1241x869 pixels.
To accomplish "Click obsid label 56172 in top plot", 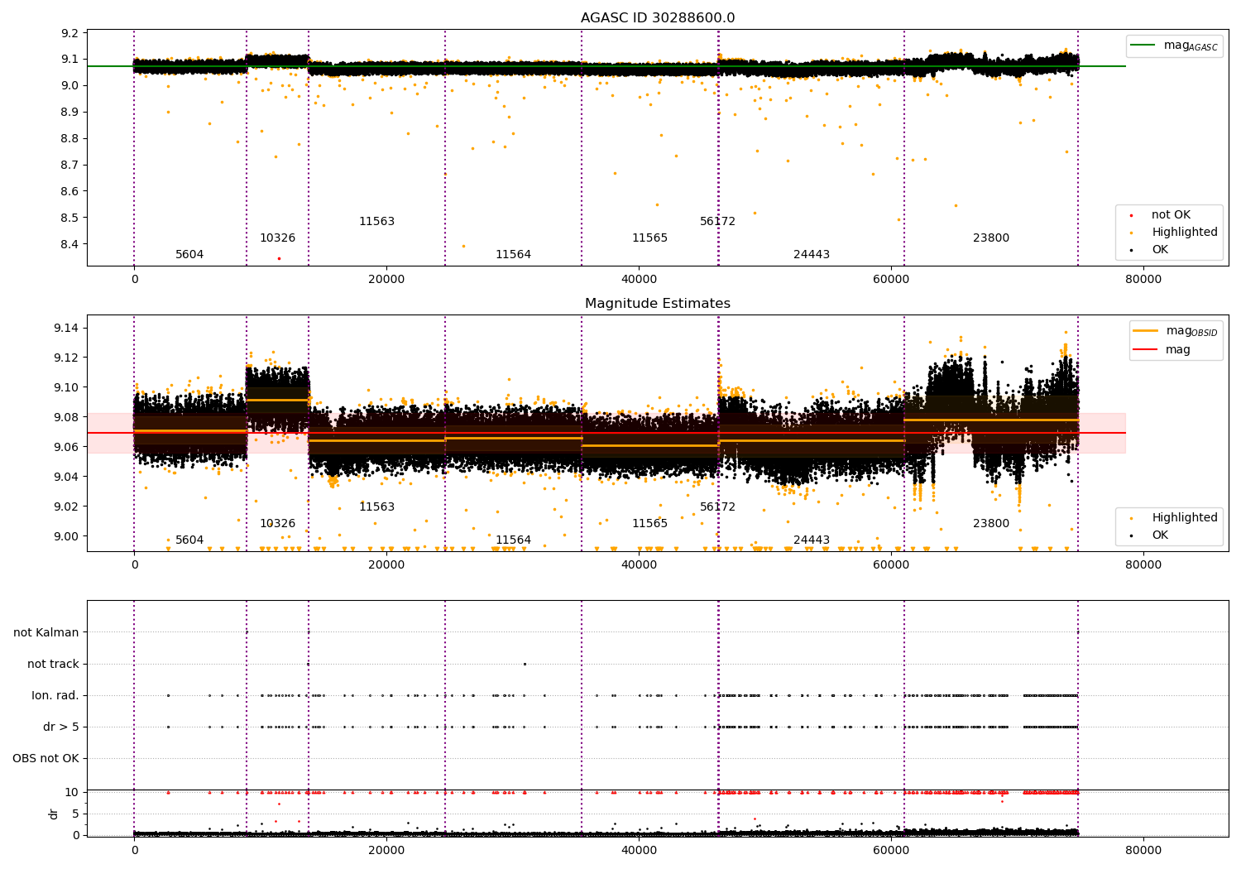I will click(x=717, y=222).
